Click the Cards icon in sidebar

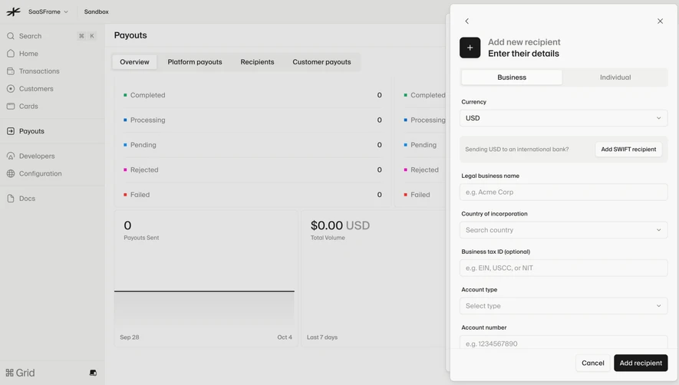point(11,106)
